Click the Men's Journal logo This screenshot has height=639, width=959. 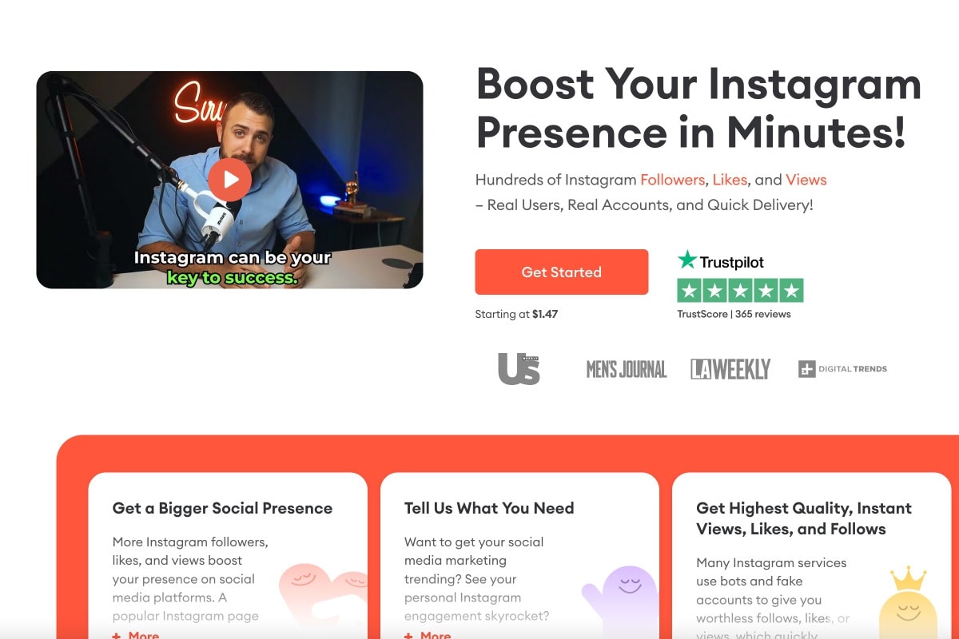pyautogui.click(x=626, y=369)
